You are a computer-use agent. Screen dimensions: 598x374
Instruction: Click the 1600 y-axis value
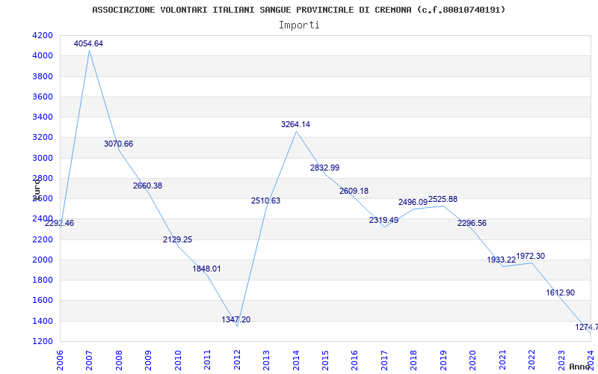(x=43, y=301)
